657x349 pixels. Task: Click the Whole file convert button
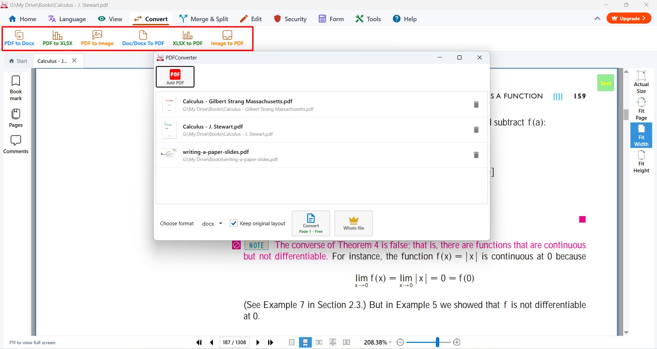tap(354, 224)
